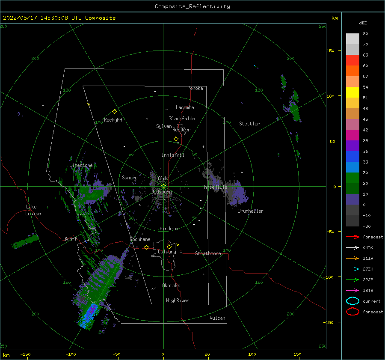Click the green 30-20 dBZ color band
Screen dimensions: 385x360
[x=352, y=178]
